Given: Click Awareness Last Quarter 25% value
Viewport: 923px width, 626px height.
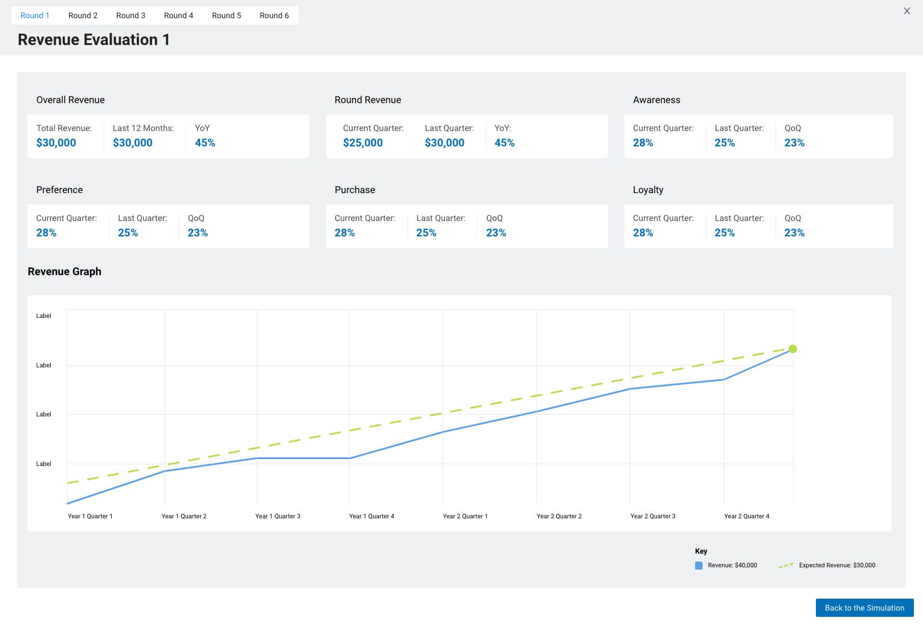Looking at the screenshot, I should [x=725, y=142].
